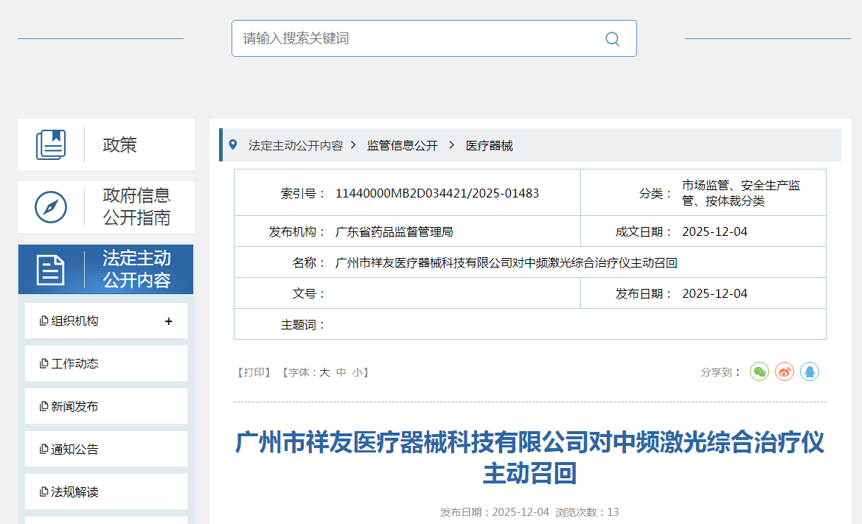
Task: Set font size to 小
Action: 357,373
